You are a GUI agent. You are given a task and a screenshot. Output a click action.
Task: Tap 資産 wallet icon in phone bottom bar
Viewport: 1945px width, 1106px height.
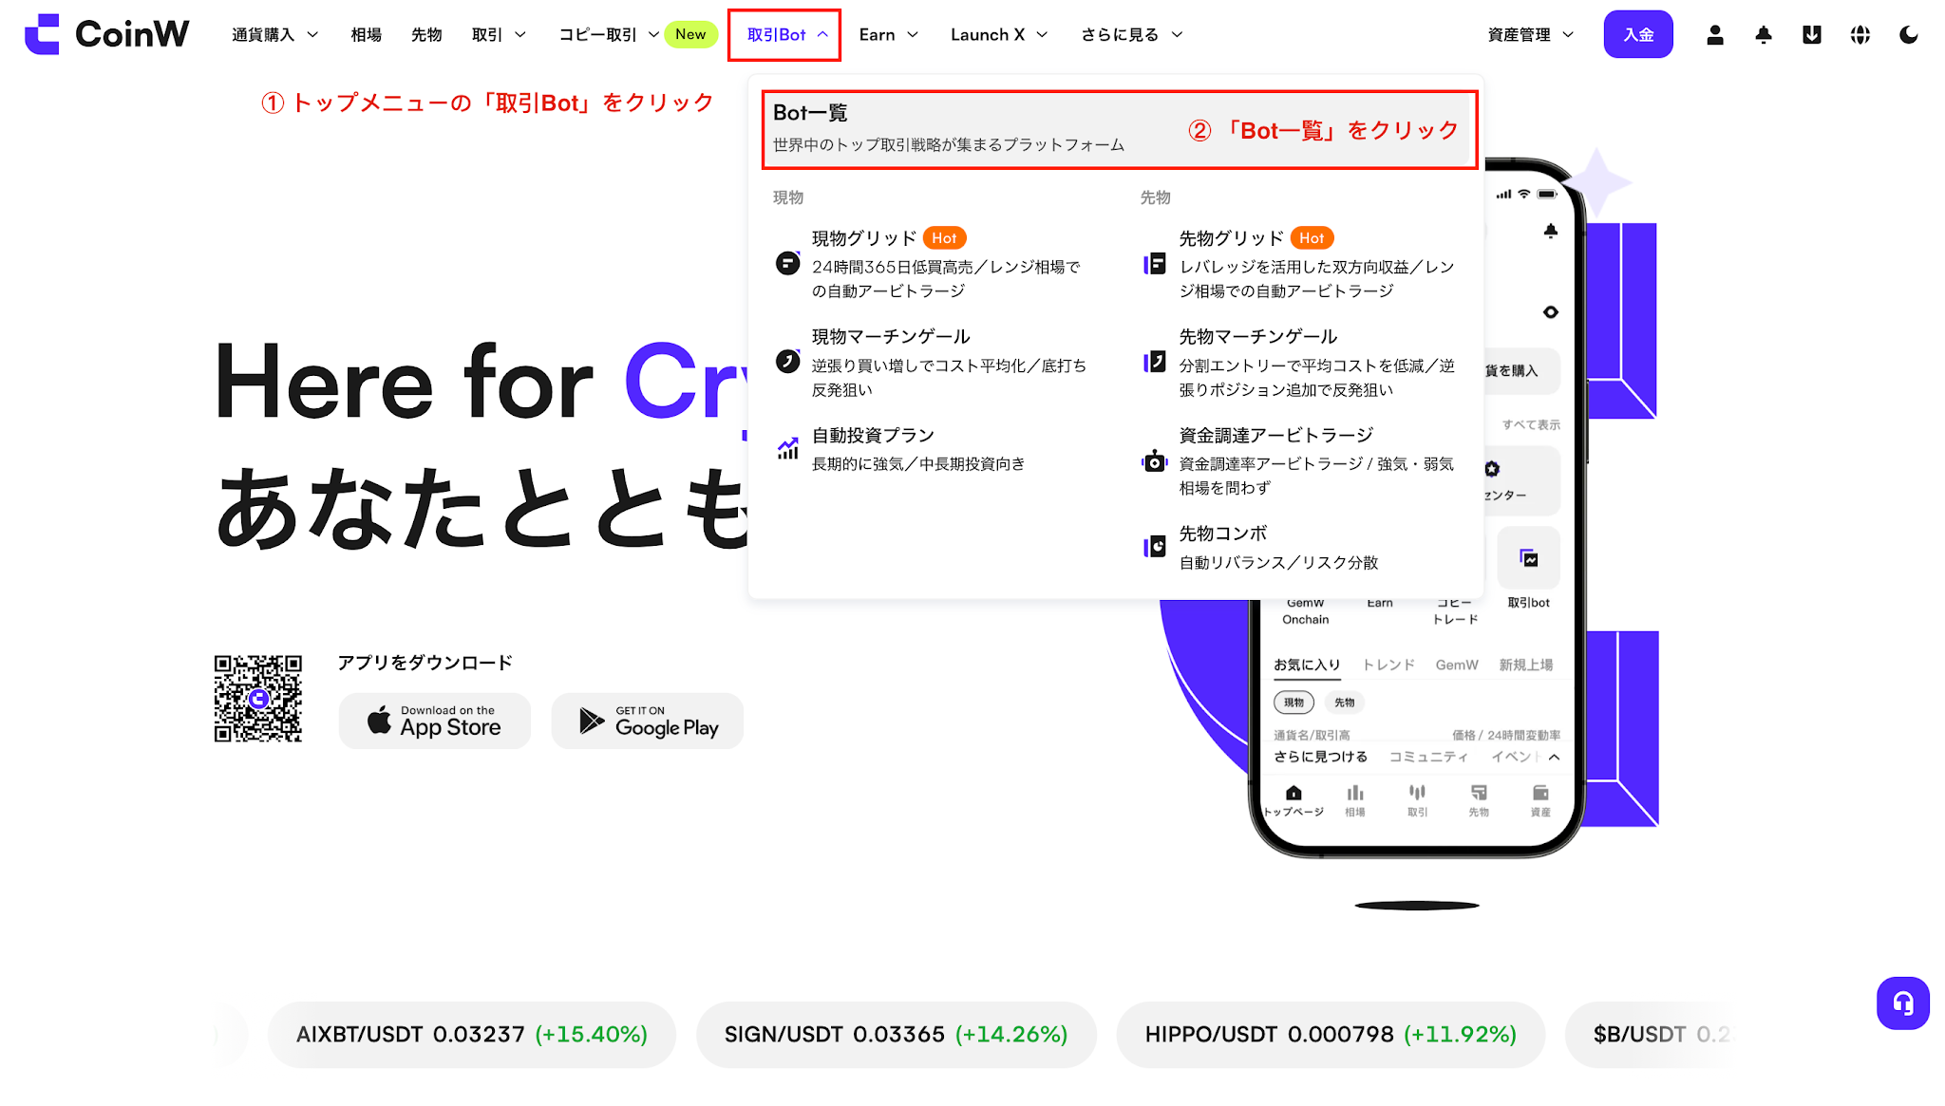[1540, 793]
